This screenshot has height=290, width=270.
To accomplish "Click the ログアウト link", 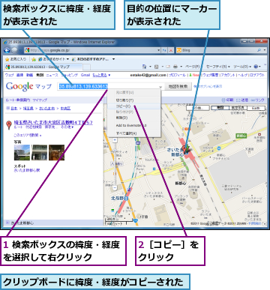I will click(x=257, y=75).
